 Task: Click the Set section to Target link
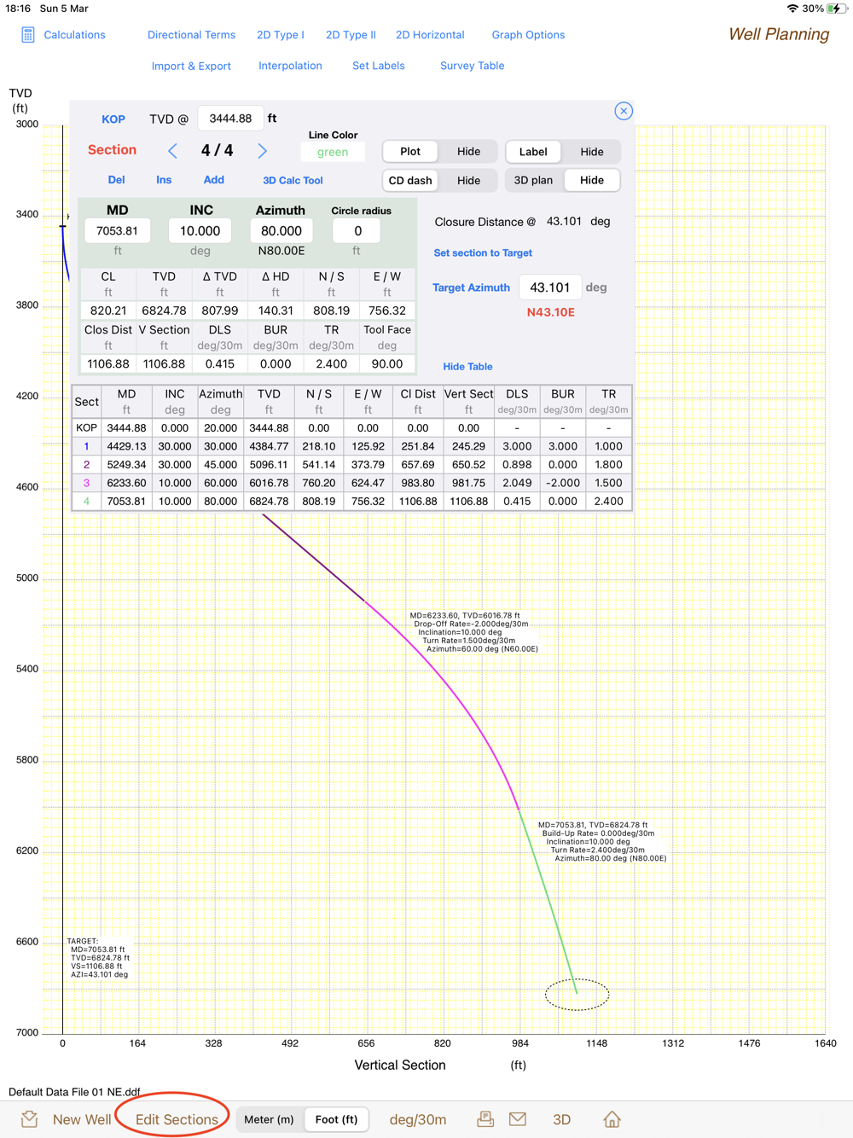click(483, 253)
